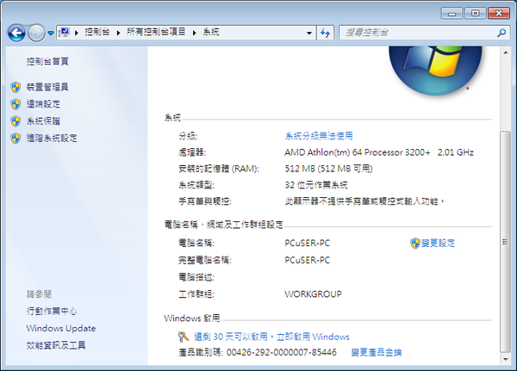Maximize the System window
The image size is (517, 371).
[x=475, y=13]
